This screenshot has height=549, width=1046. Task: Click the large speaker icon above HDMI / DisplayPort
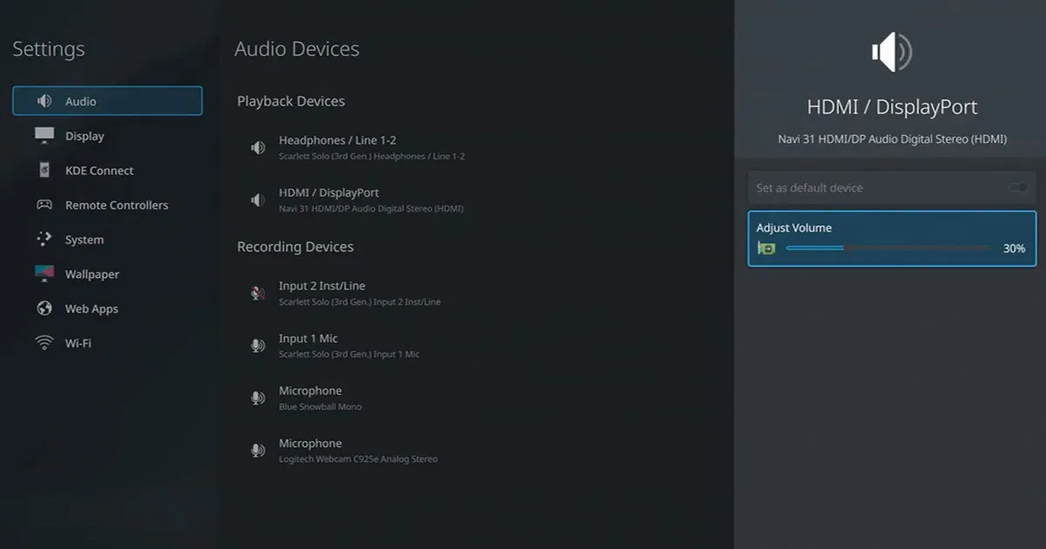892,53
